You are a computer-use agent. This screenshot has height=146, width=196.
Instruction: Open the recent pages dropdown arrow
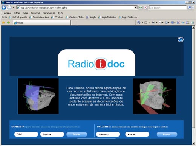click(x=14, y=8)
